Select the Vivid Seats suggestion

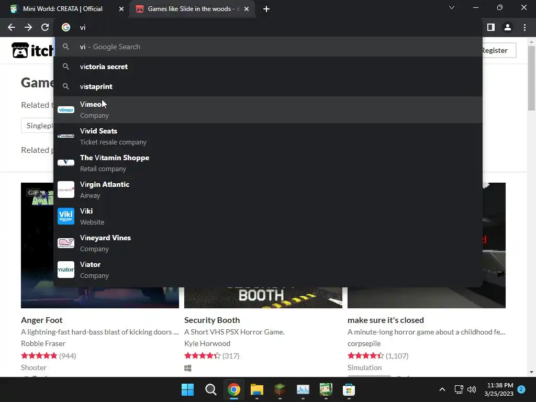(268, 137)
